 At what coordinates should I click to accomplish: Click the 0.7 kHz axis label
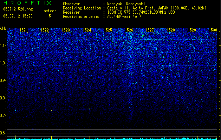point(3,115)
